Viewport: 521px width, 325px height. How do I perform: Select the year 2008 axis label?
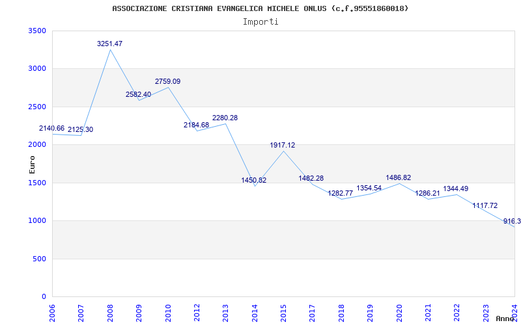[x=110, y=313]
